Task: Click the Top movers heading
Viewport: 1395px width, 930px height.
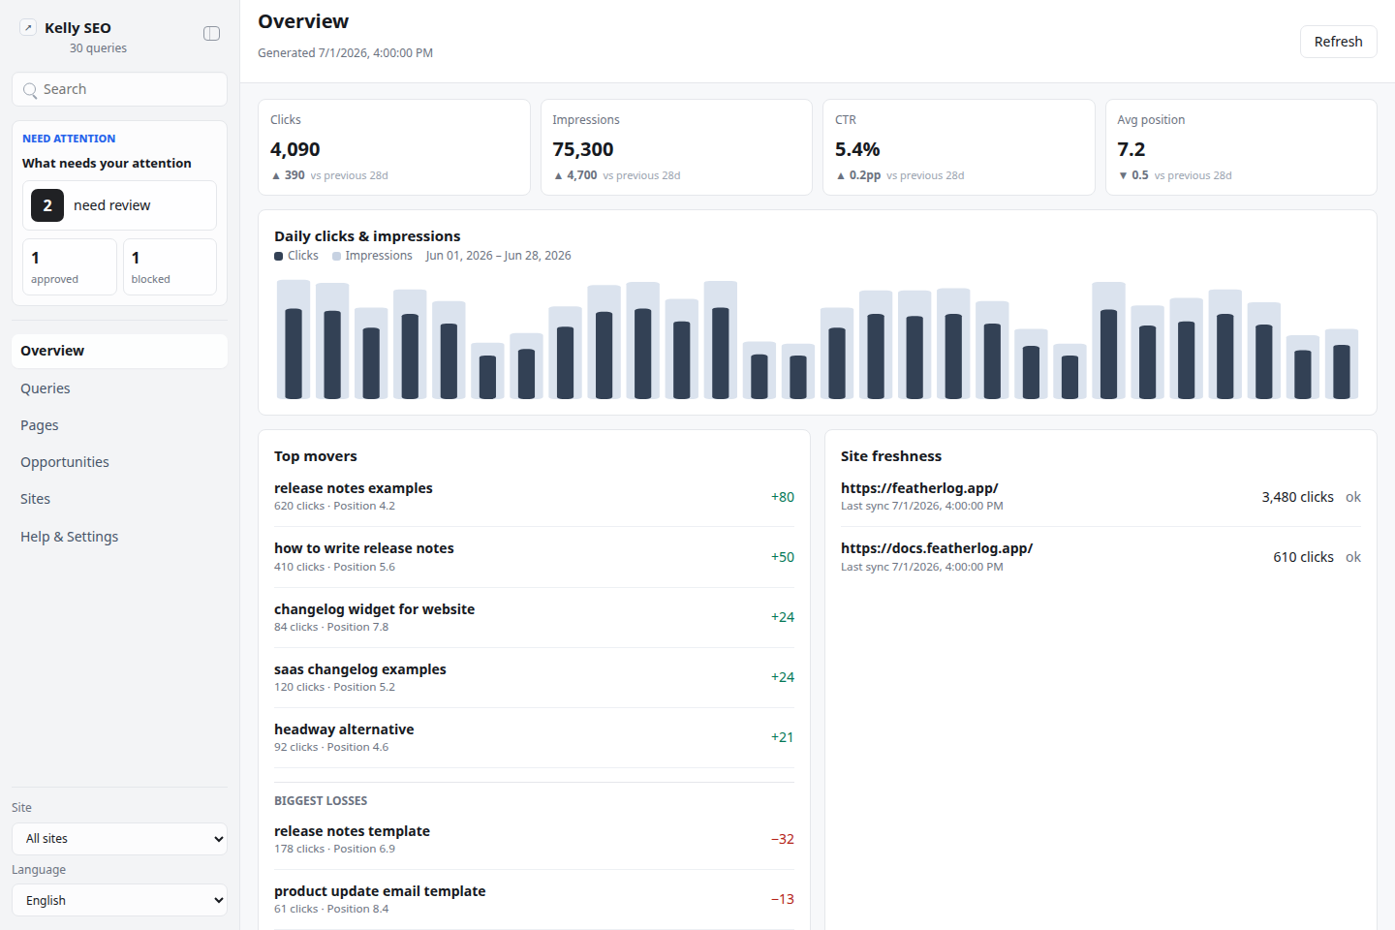Action: (x=316, y=456)
